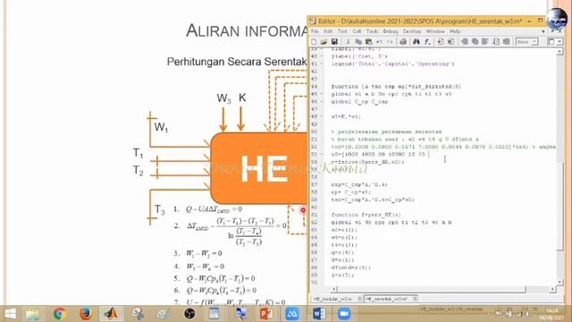Toggle breakpoint dash at line 41
This screenshot has height=322, width=572.
pos(322,64)
